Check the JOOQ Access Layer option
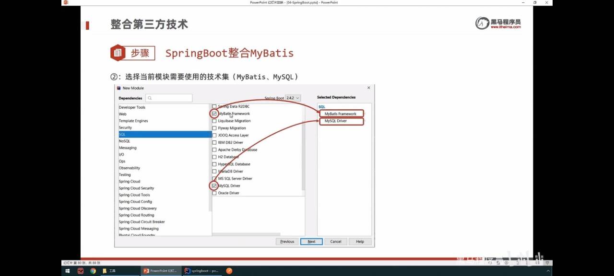 [214, 135]
